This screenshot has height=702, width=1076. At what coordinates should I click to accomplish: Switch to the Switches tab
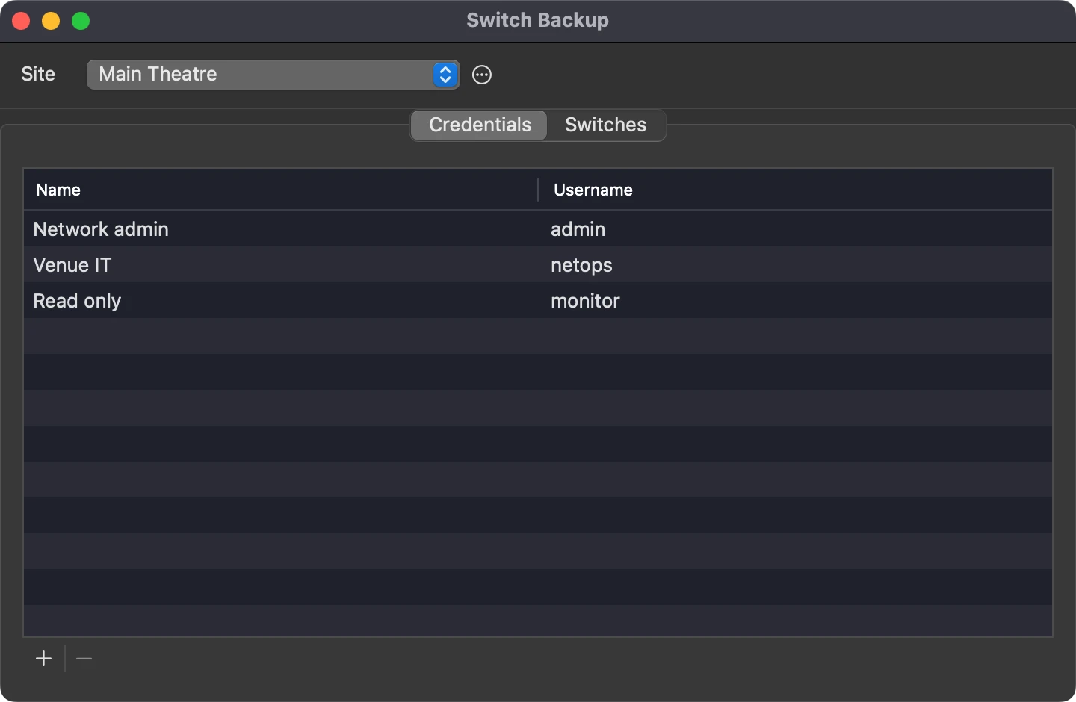[x=605, y=125]
